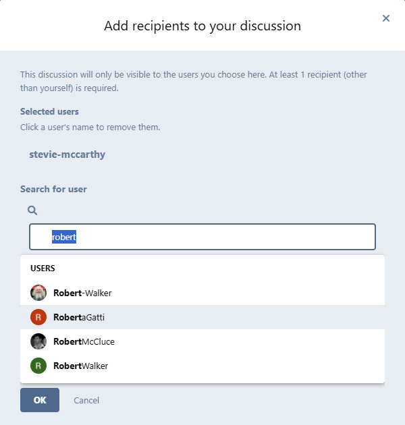
Task: Choose RobertaGatti in the suggestions list
Action: [79, 317]
